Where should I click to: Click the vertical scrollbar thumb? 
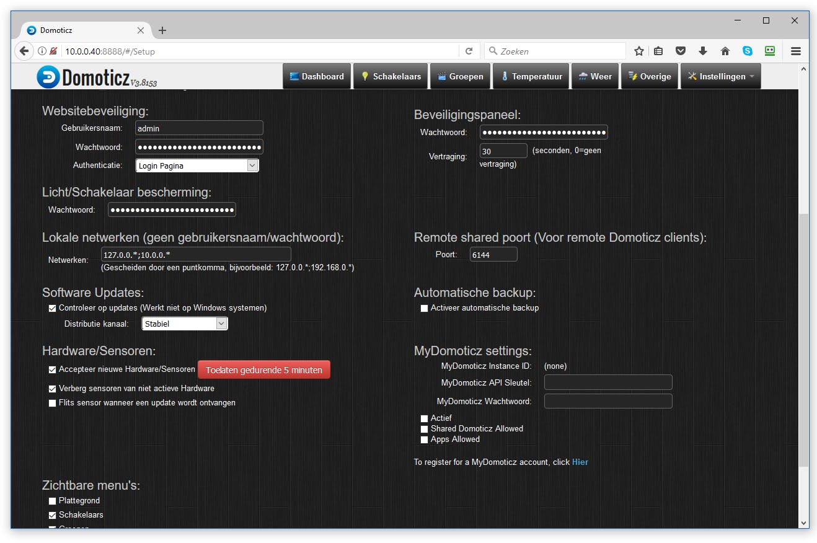(804, 340)
